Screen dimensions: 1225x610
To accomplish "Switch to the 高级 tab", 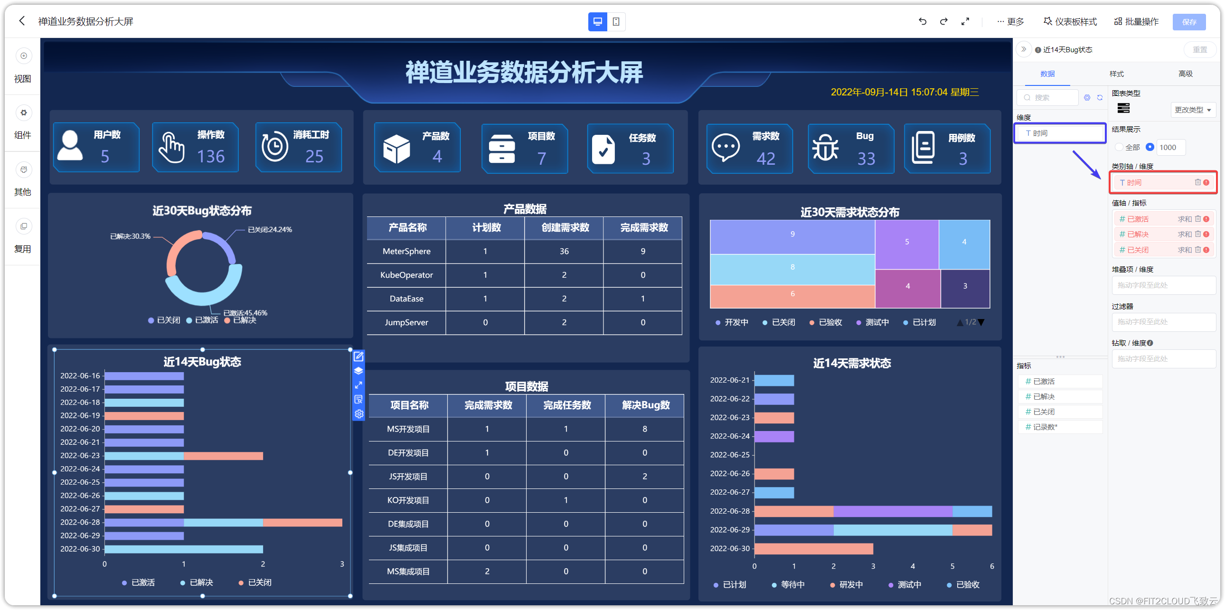I will (x=1185, y=74).
